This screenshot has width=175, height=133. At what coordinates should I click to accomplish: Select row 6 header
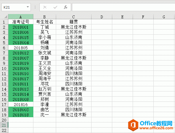coord(4,48)
